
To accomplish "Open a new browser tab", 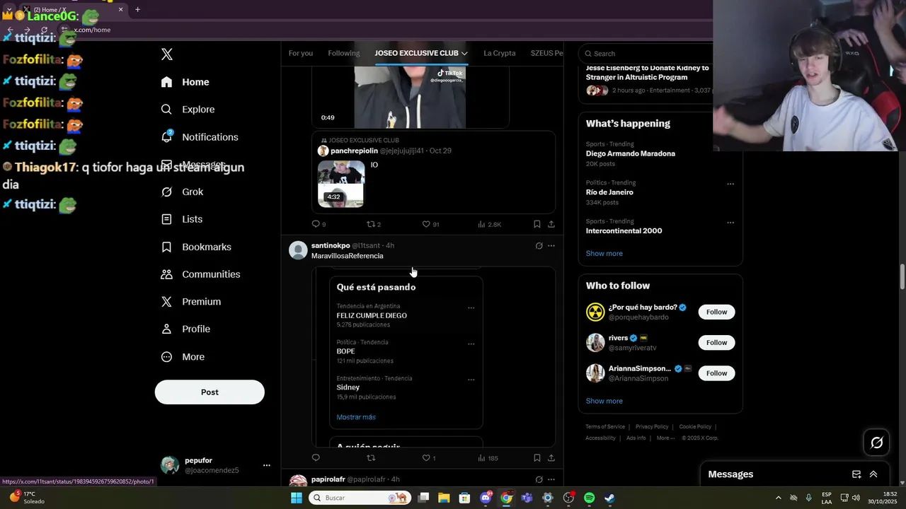I will pyautogui.click(x=137, y=9).
